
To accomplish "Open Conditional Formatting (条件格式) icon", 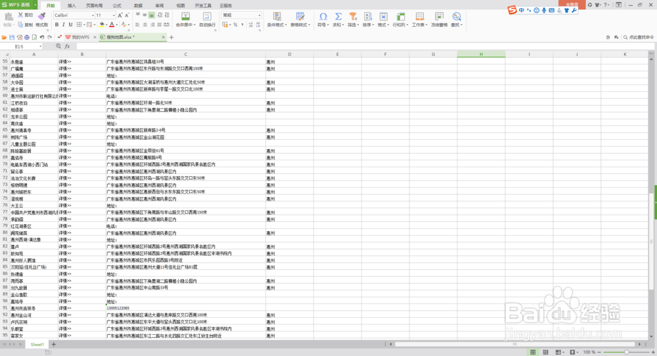I will 277,16.
